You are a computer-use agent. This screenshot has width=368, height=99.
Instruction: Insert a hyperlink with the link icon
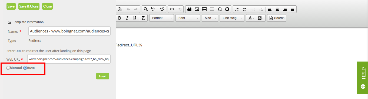click(172, 9)
